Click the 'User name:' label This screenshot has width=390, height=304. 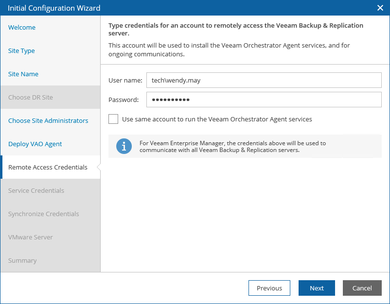(125, 80)
